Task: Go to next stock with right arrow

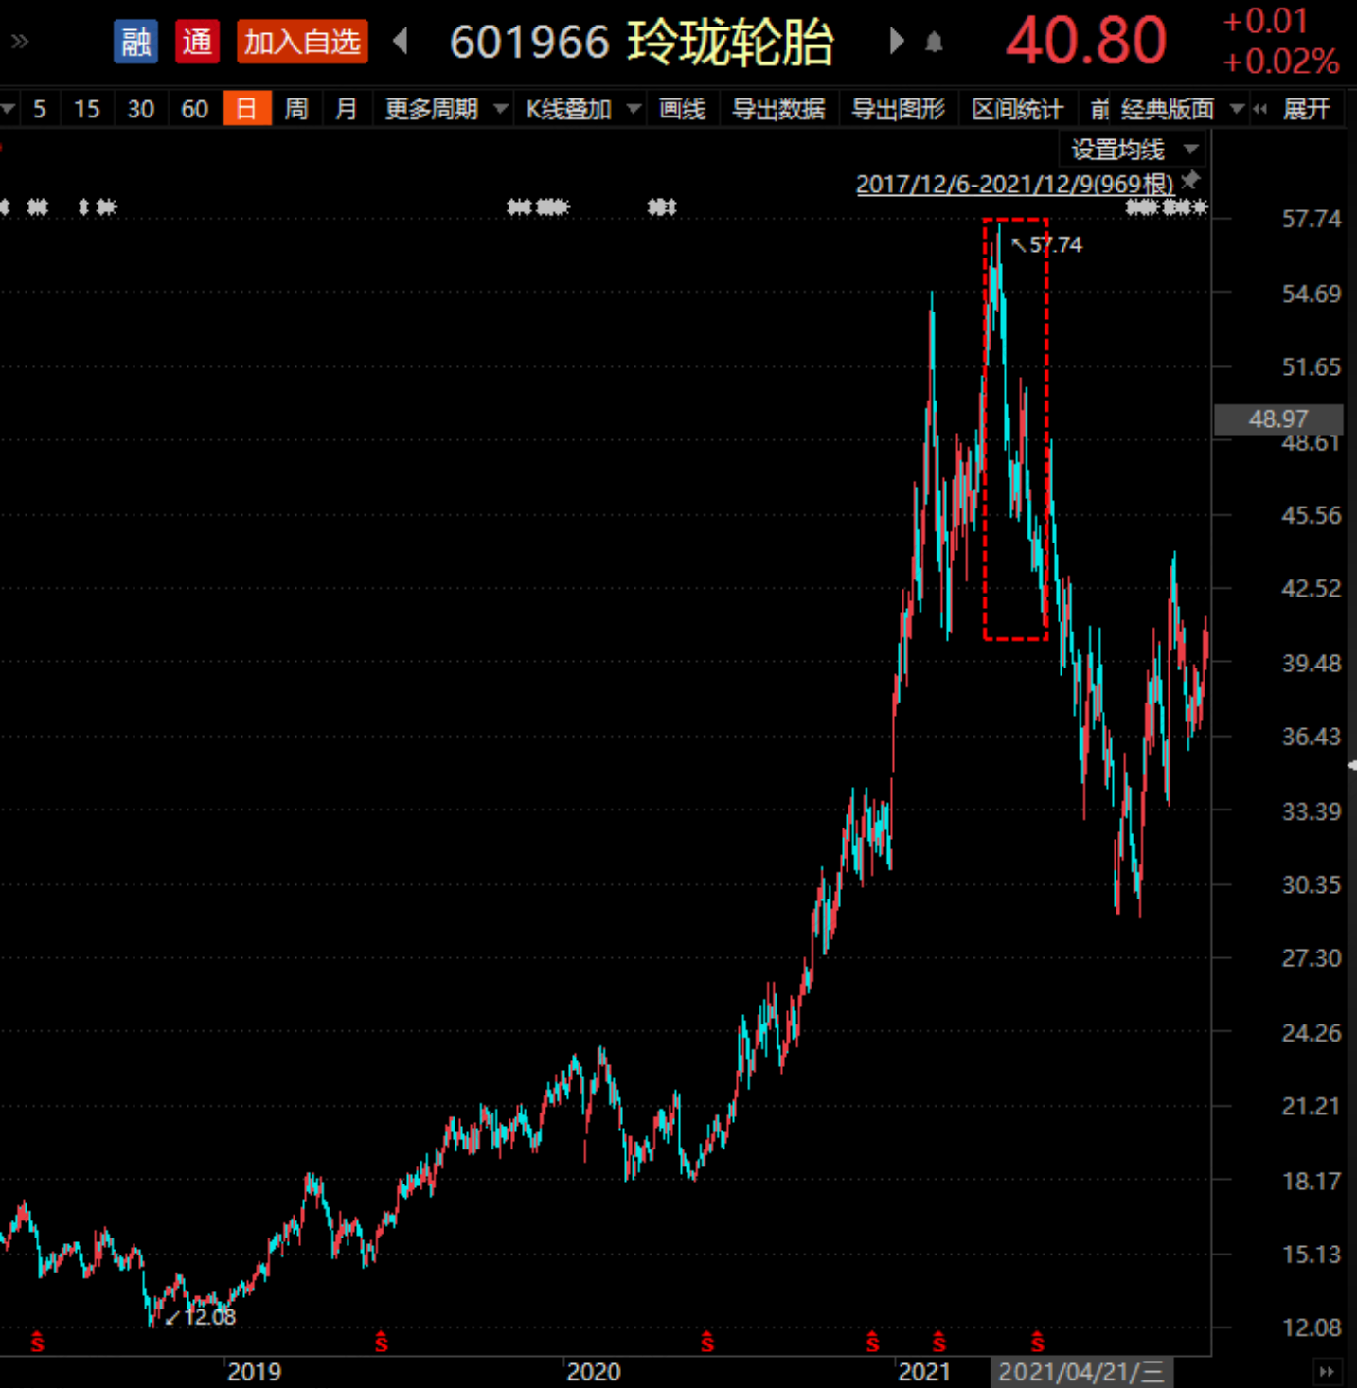Action: coord(896,41)
